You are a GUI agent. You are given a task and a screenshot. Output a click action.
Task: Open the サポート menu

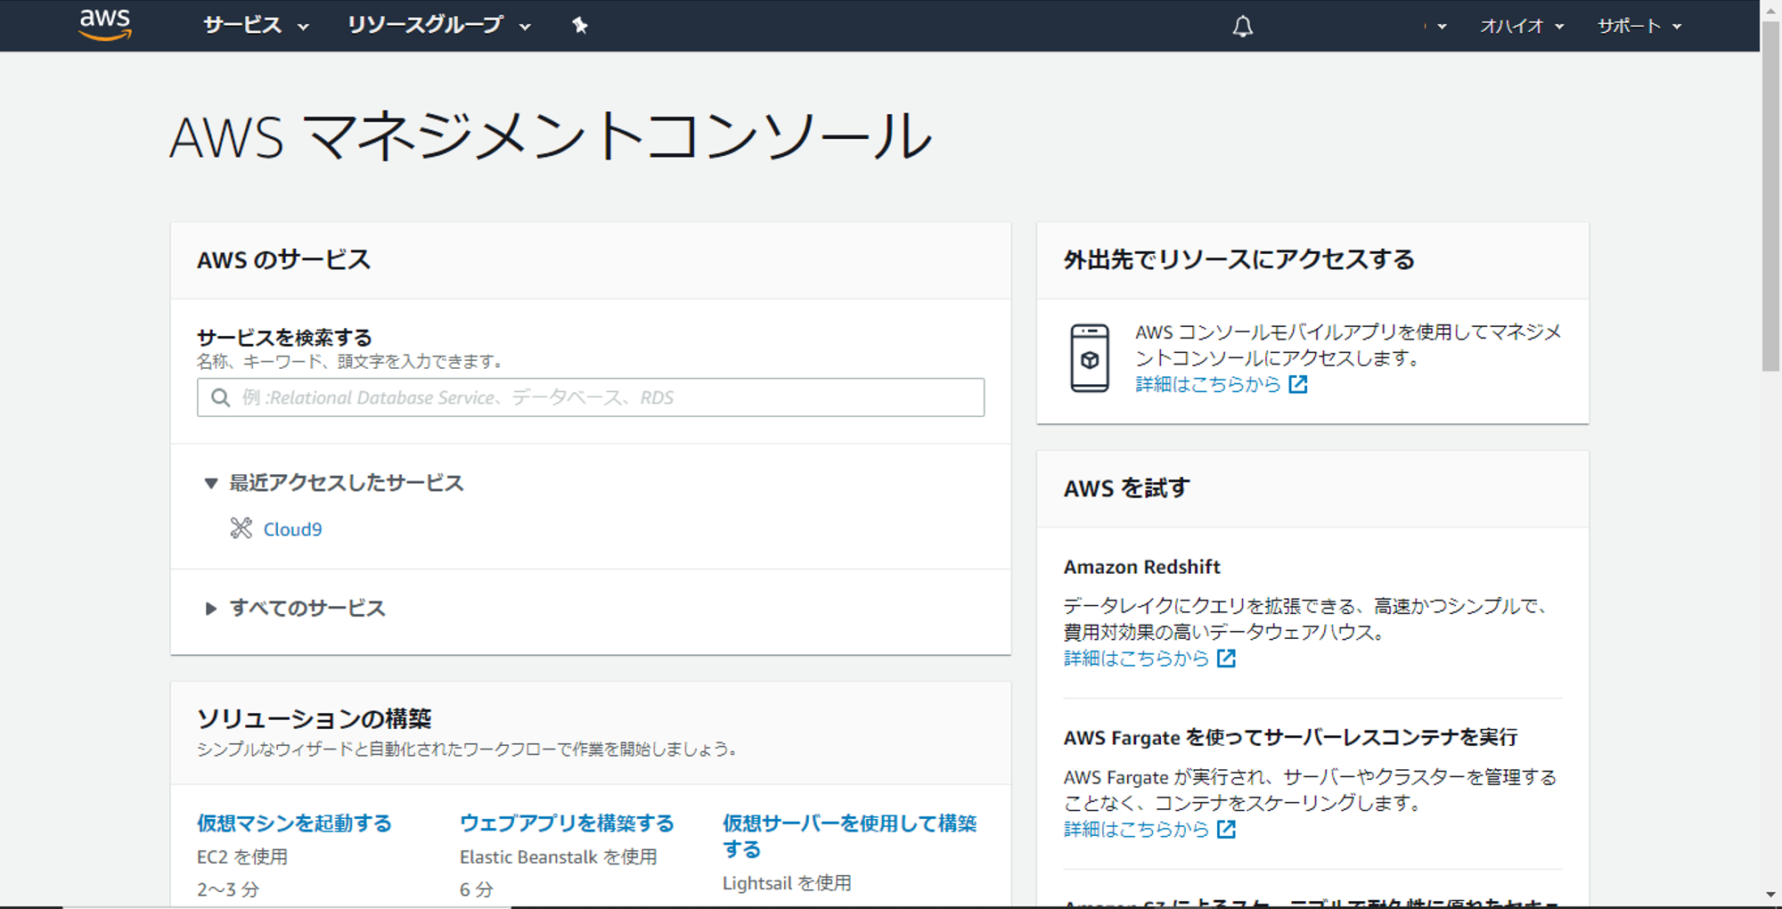point(1639,27)
